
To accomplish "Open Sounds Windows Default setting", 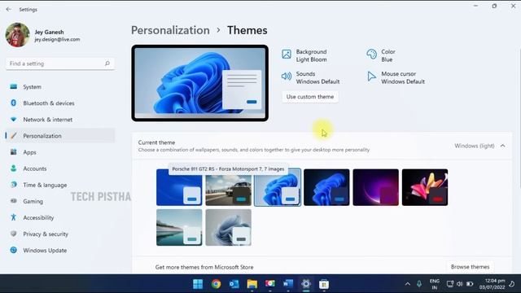I will (x=311, y=77).
